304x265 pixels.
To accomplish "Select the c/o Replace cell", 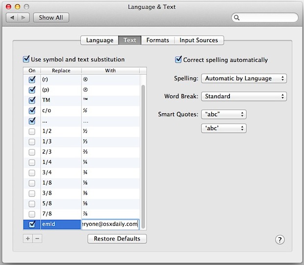I will point(61,110).
